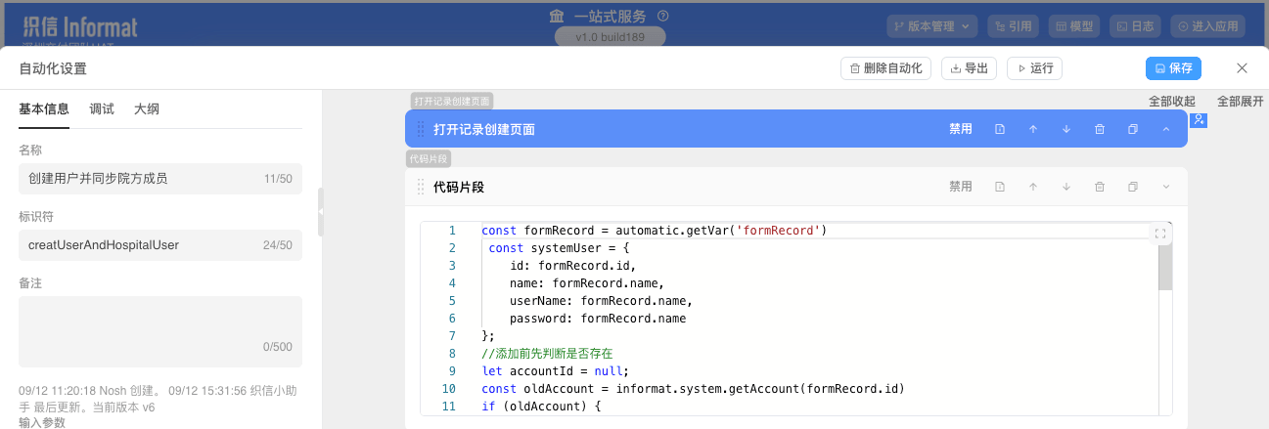Expand the 代码片段 step chevron

tap(1166, 187)
